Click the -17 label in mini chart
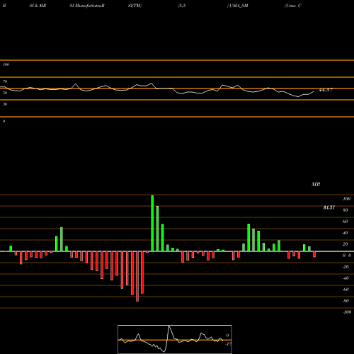This screenshot has width=354, height=354. pos(228,344)
